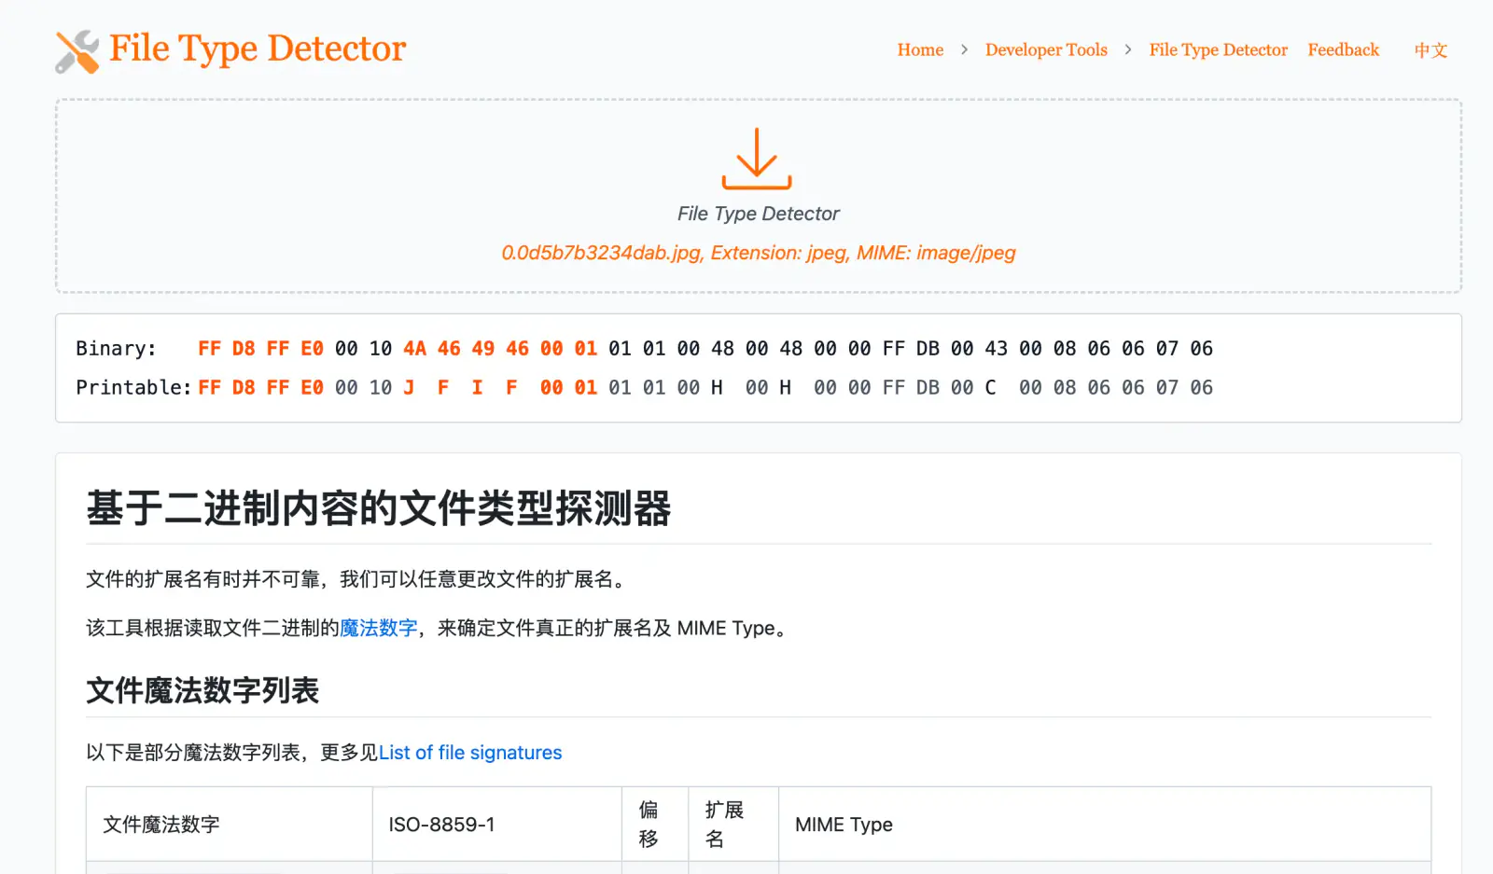Screen dimensions: 1493x874
Task: Open the 魔法数字 hyperlink
Action: pos(378,628)
